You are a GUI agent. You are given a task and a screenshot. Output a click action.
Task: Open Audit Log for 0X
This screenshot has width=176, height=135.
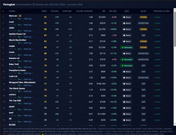coord(28,122)
